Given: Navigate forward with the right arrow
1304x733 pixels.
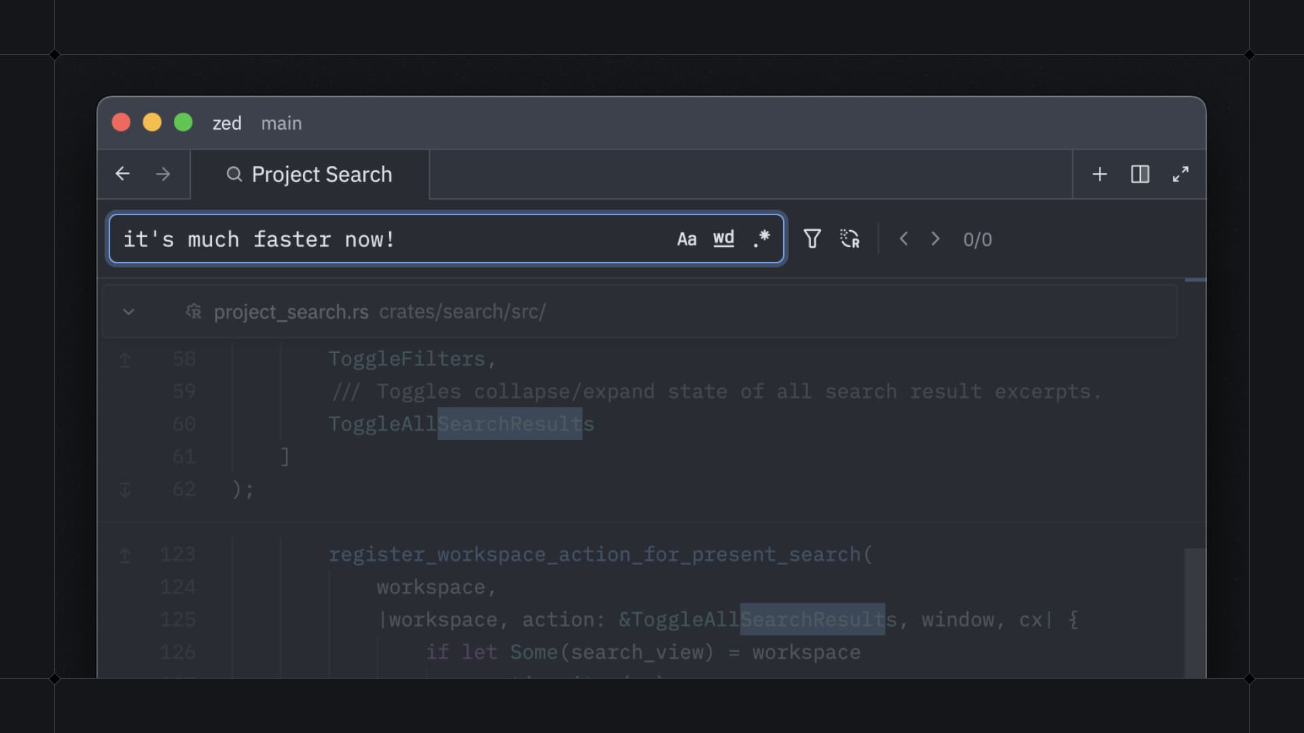Looking at the screenshot, I should 162,174.
